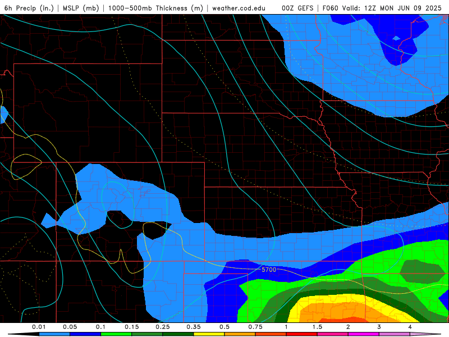Click the '0.1' legend value
Viewport: 449px width, 337px height.
pyautogui.click(x=100, y=327)
